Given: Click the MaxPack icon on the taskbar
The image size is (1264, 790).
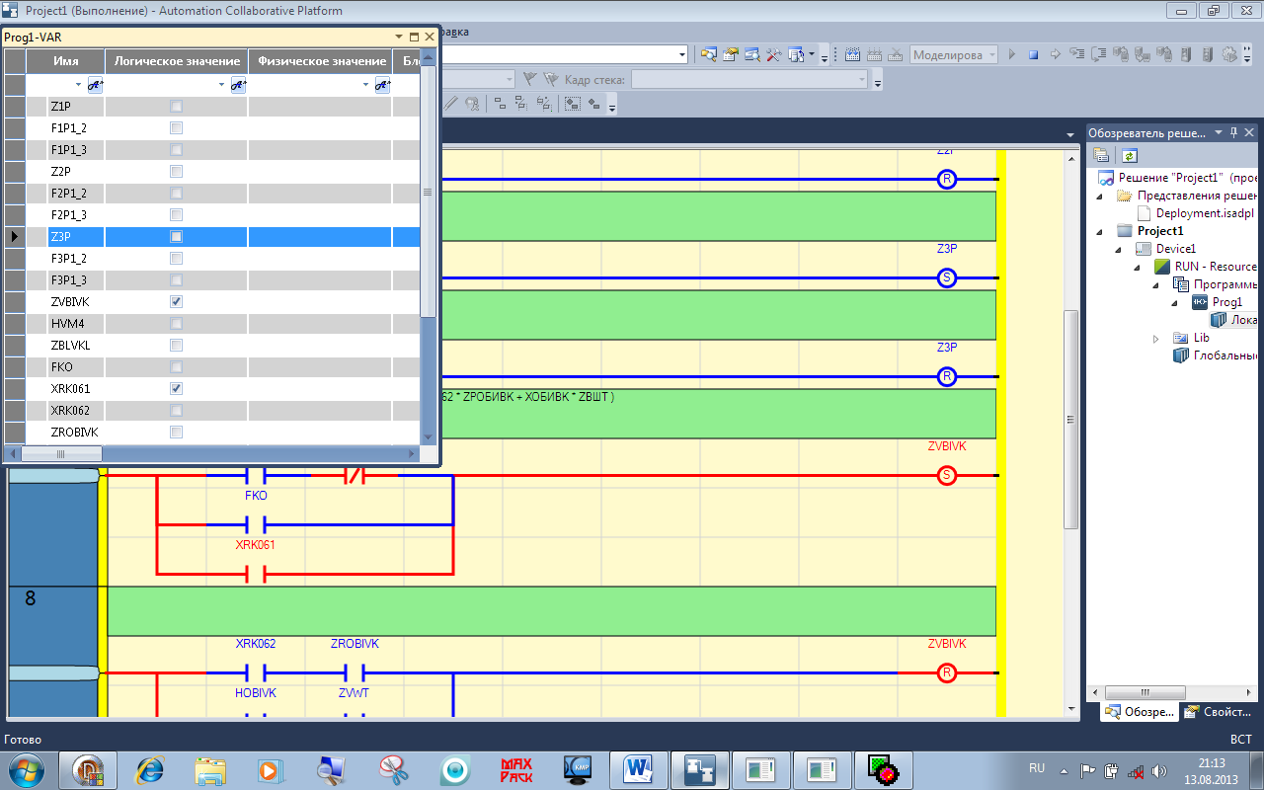Looking at the screenshot, I should 516,768.
